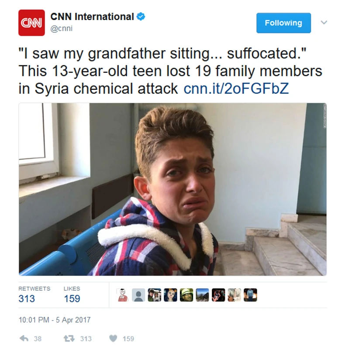Screen dimensions: 345x358
Task: Open the mountain landscape avatar
Action: pyautogui.click(x=202, y=295)
